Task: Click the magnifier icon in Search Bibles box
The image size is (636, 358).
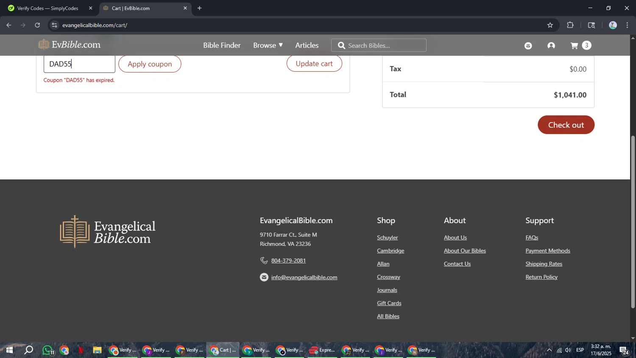Action: [341, 45]
